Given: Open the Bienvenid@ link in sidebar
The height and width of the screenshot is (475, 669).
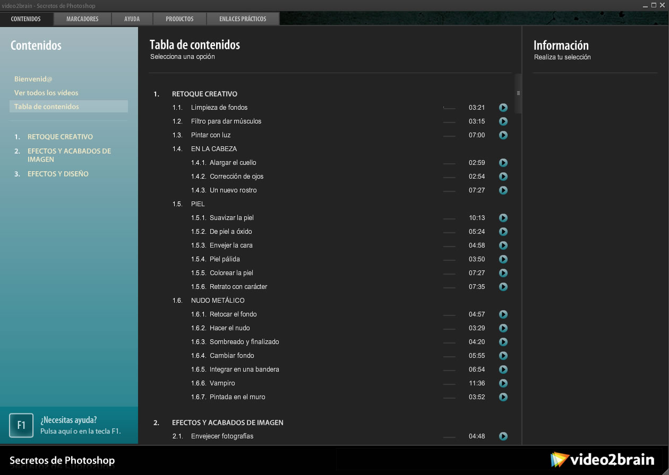Looking at the screenshot, I should [33, 79].
